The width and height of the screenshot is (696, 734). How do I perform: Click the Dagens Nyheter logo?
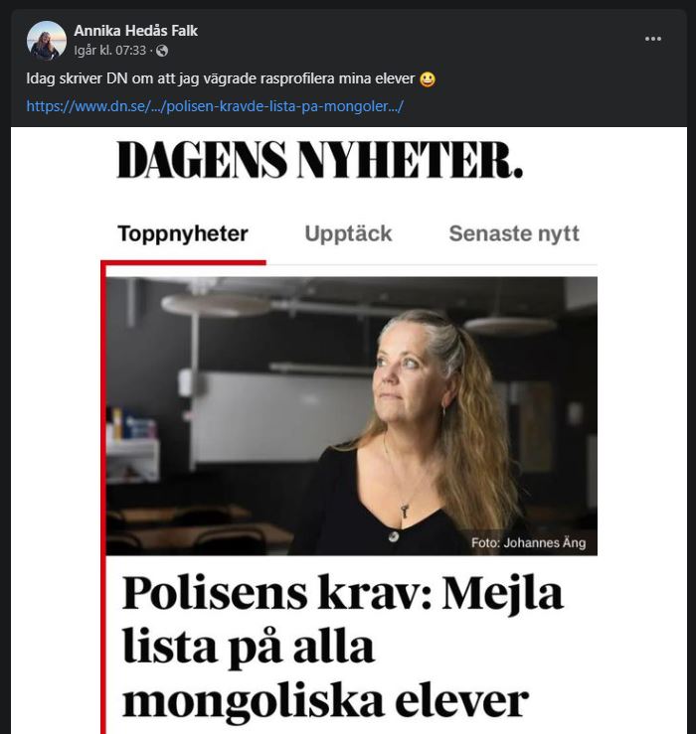(319, 161)
